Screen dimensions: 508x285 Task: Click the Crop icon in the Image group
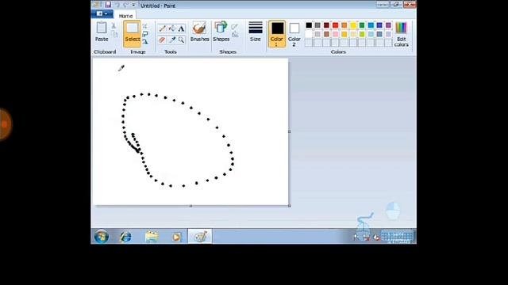tap(144, 26)
